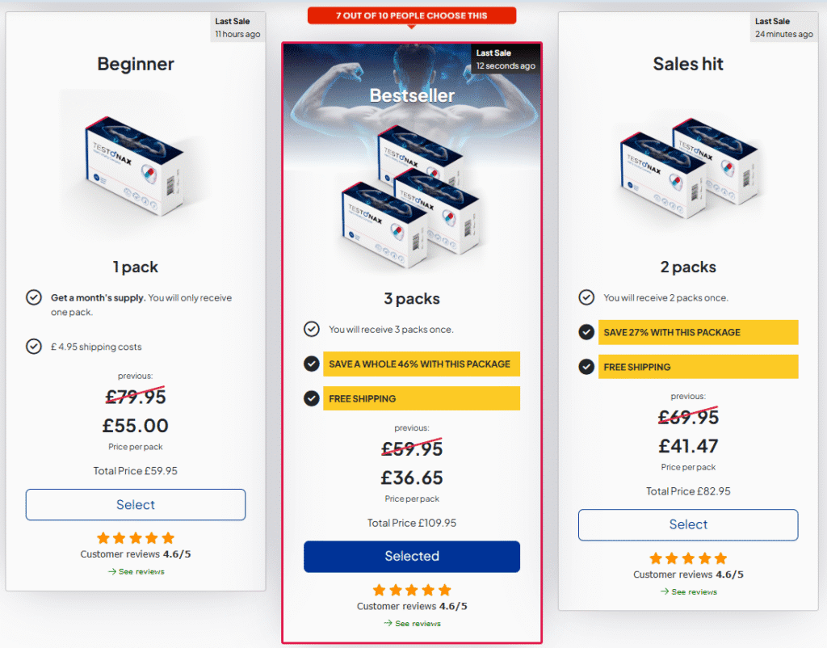Click a star in the Bestseller rating row
Image resolution: width=827 pixels, height=648 pixels.
412,590
